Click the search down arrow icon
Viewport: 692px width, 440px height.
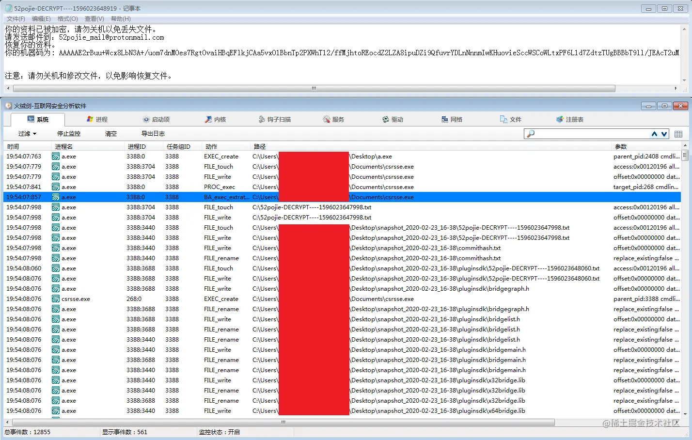coord(664,134)
